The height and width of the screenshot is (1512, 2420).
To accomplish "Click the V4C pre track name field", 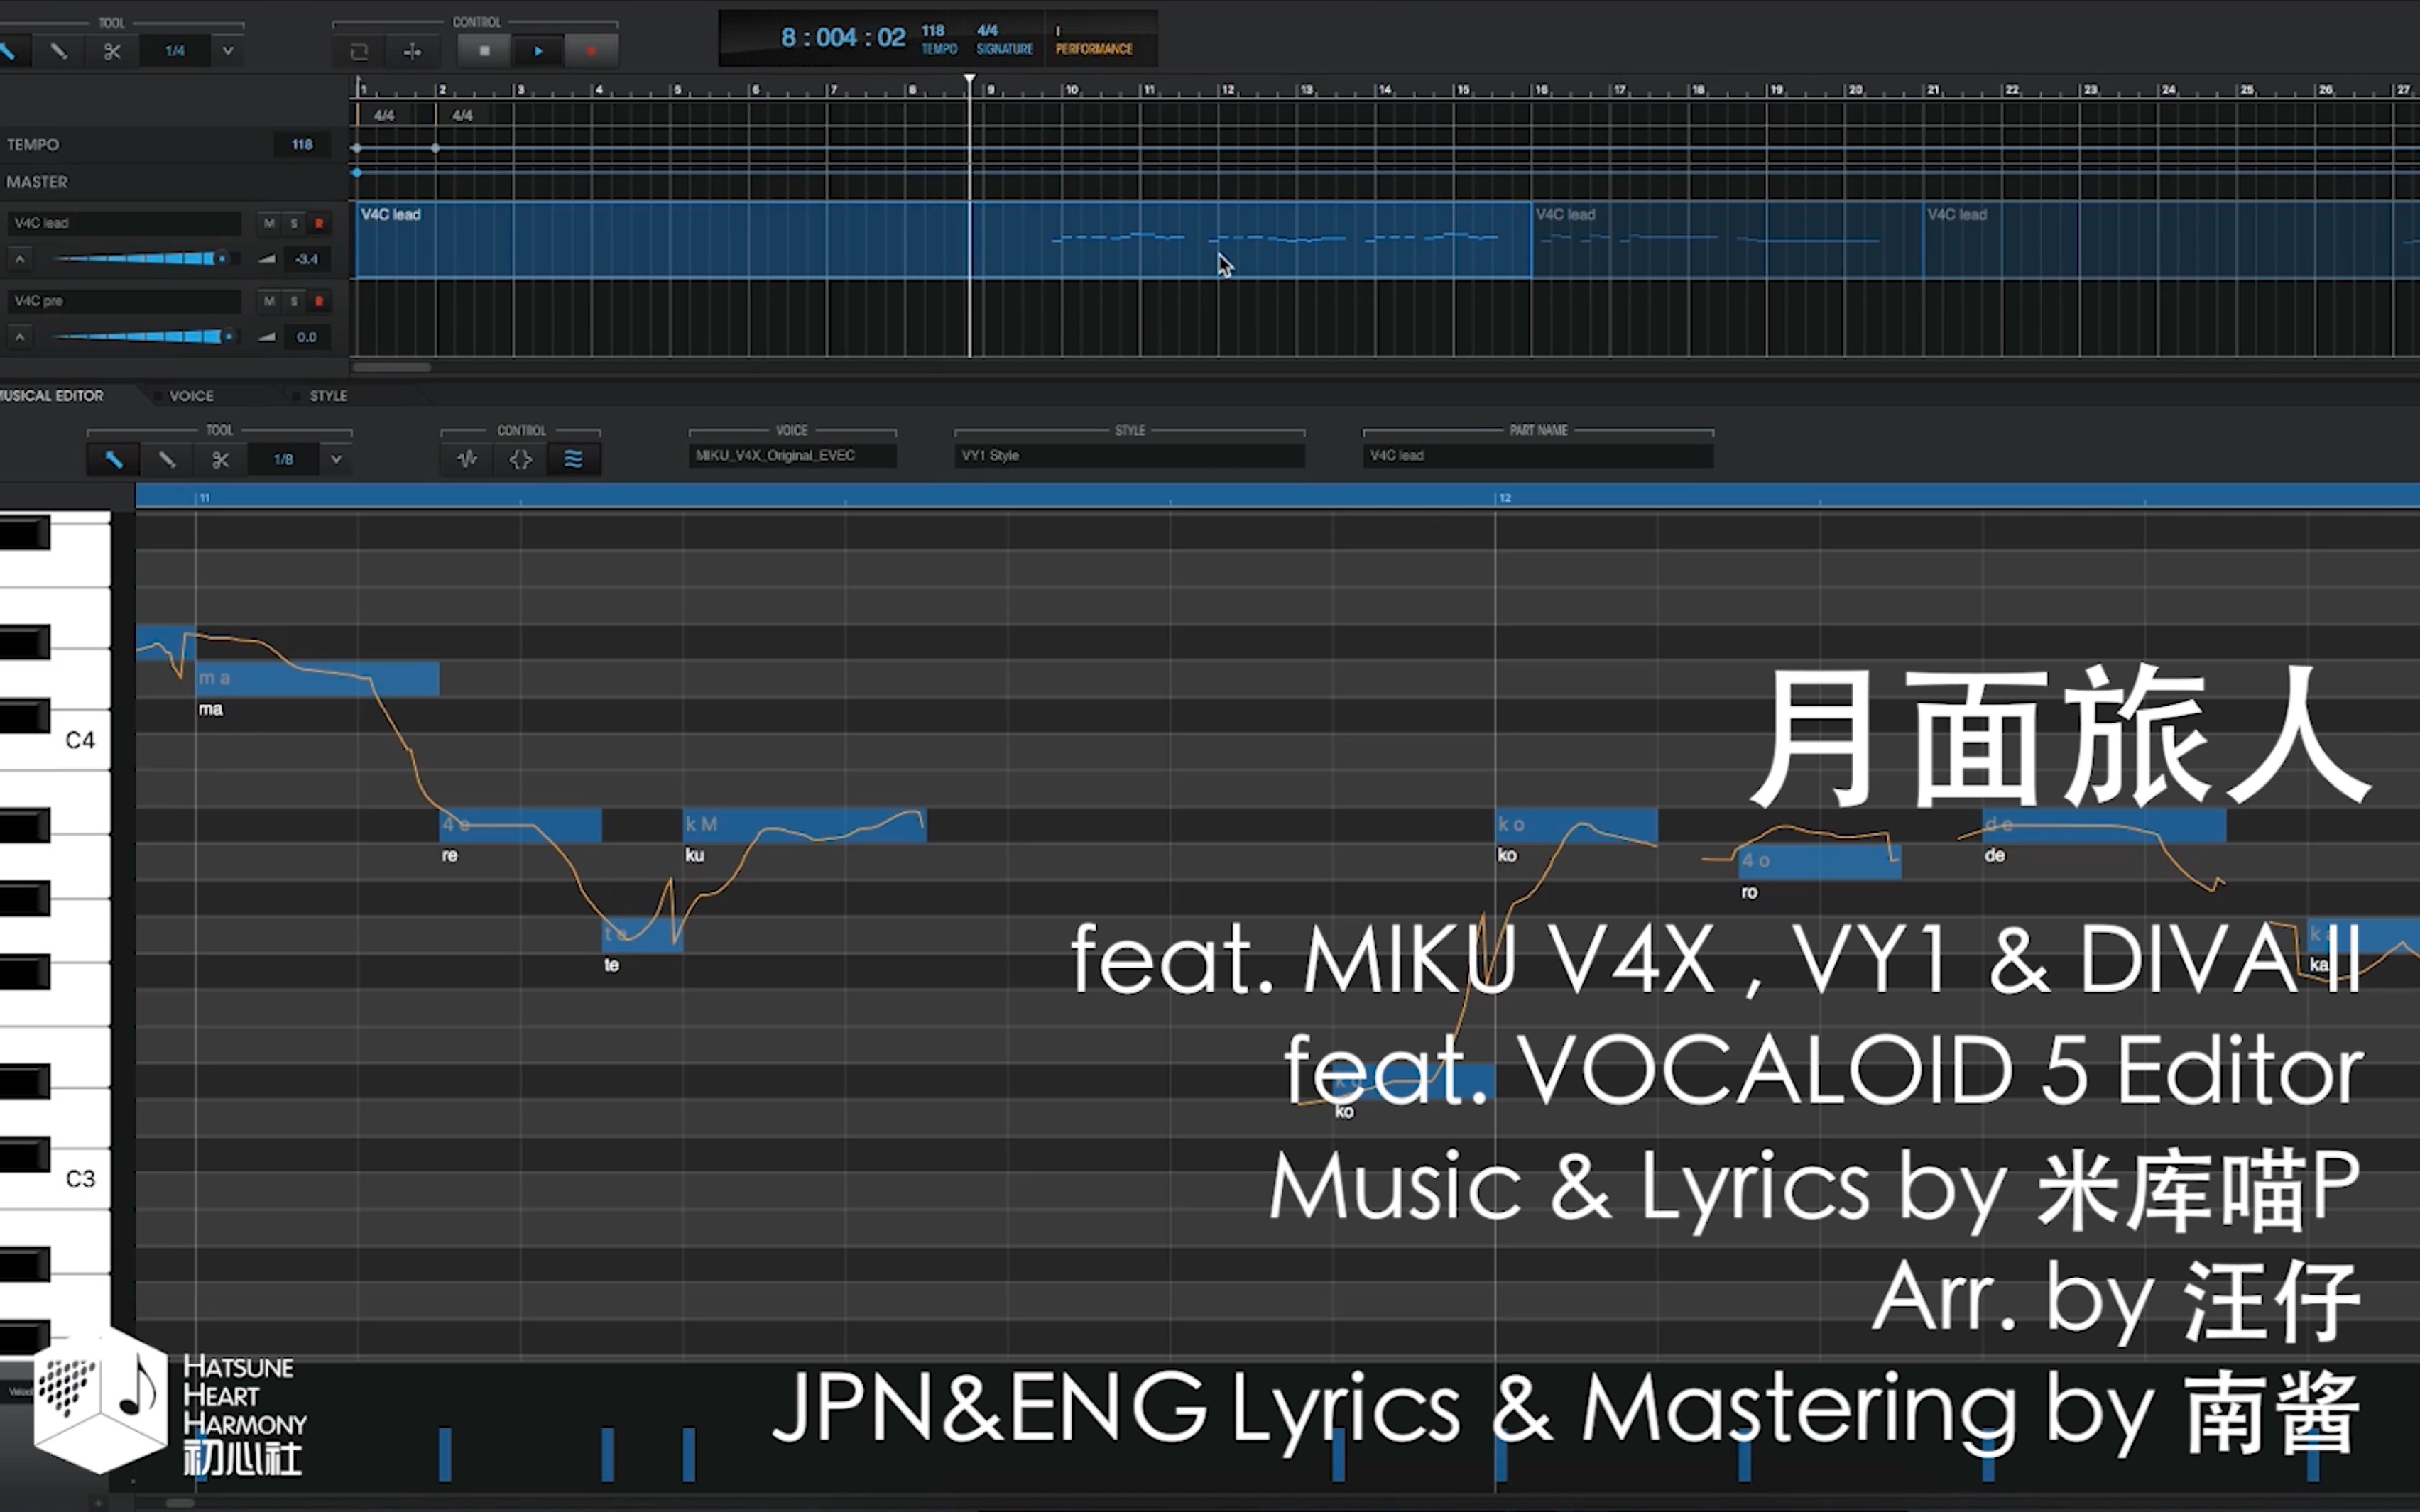I will 125,301.
